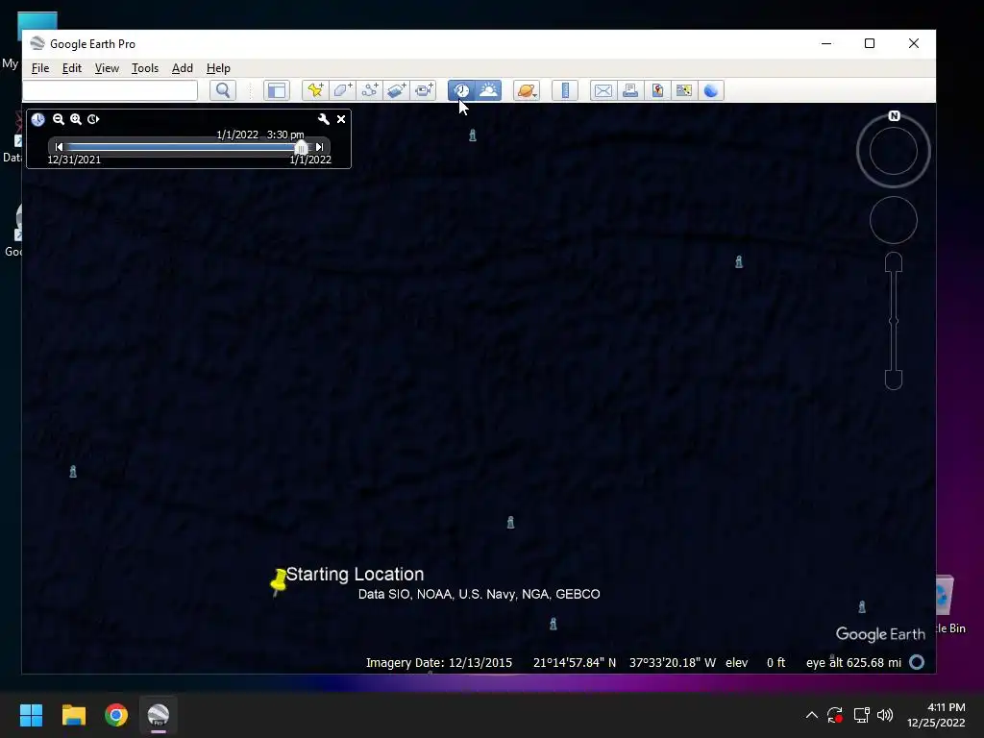
Task: Click the streaming status circle icon
Action: click(917, 662)
